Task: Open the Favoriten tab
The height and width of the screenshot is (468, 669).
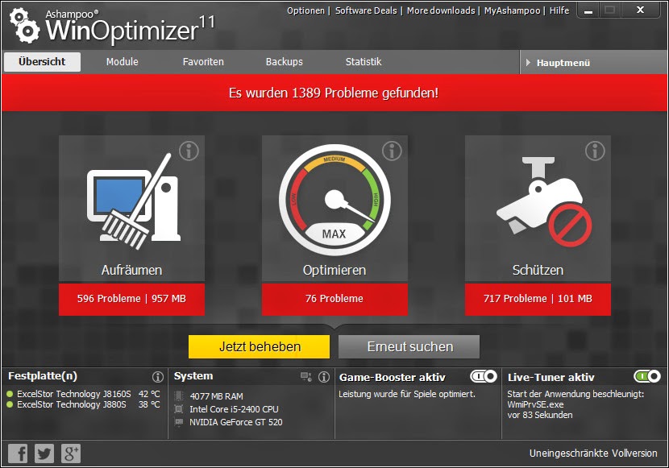Action: (203, 62)
